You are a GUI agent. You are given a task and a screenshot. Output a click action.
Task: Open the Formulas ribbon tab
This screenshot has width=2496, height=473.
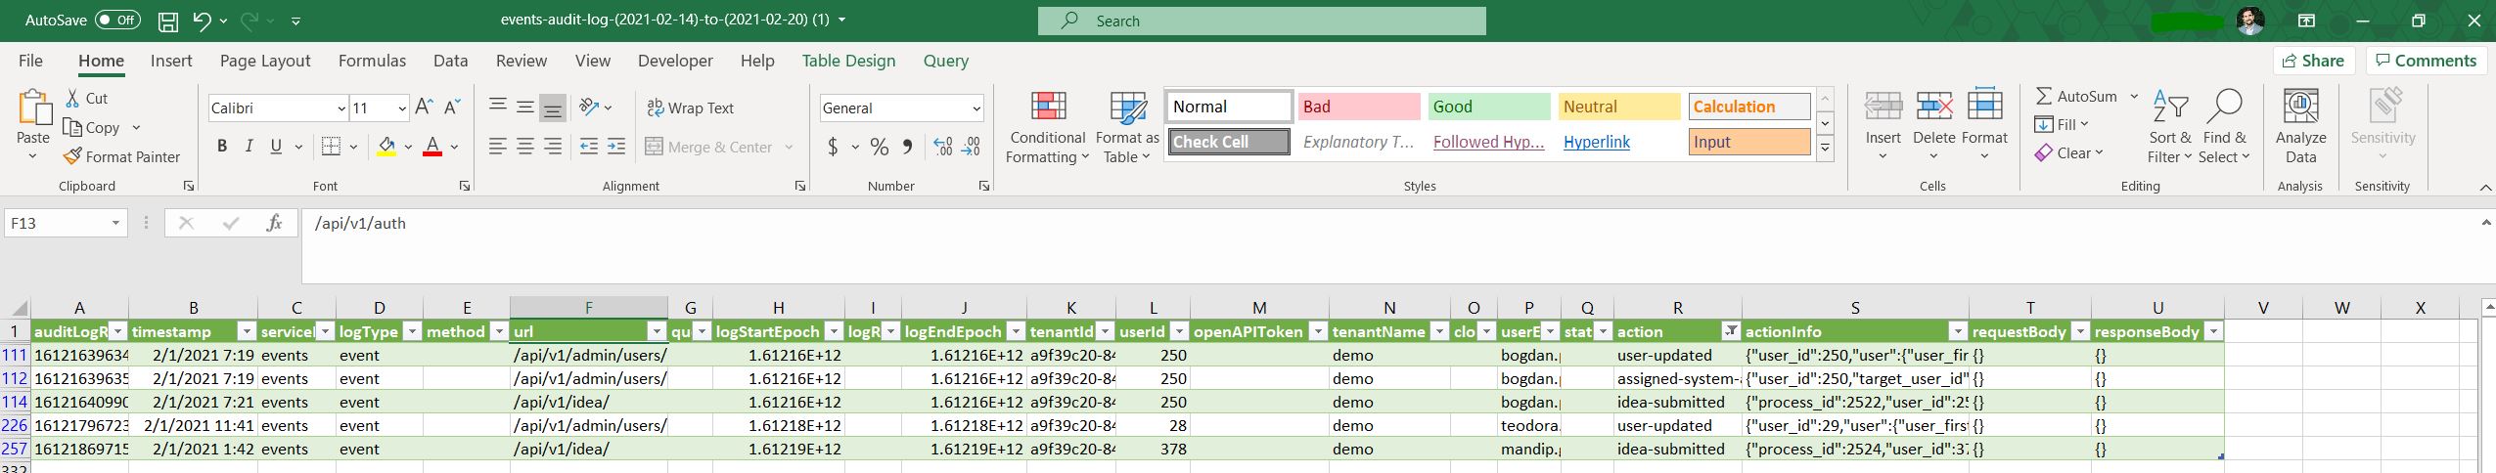[372, 61]
